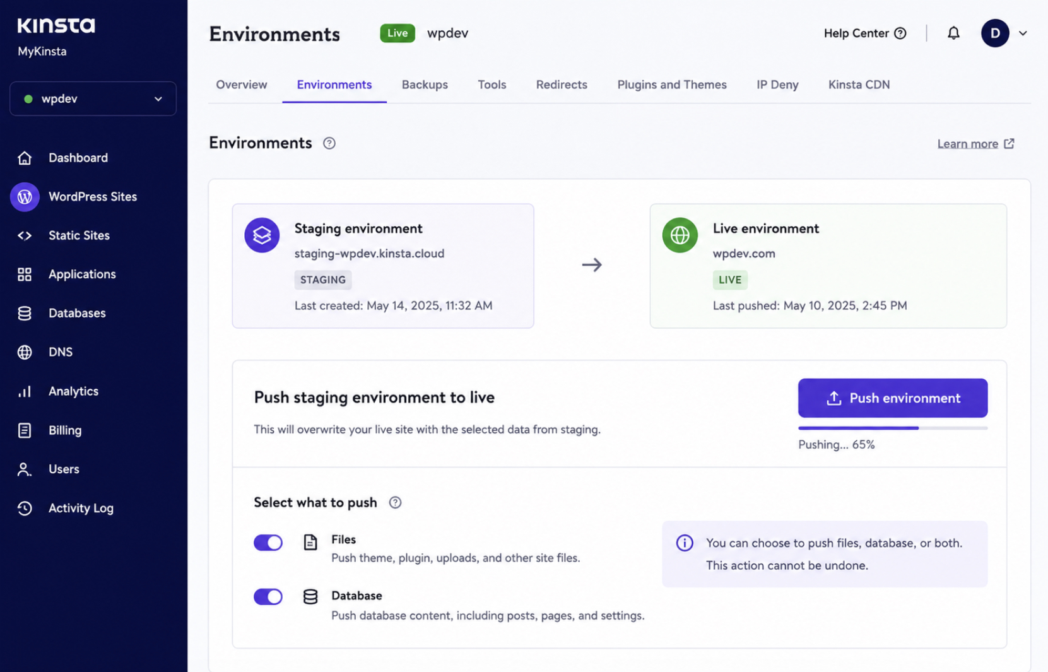
Task: Click the STAGING status tag
Action: 323,280
